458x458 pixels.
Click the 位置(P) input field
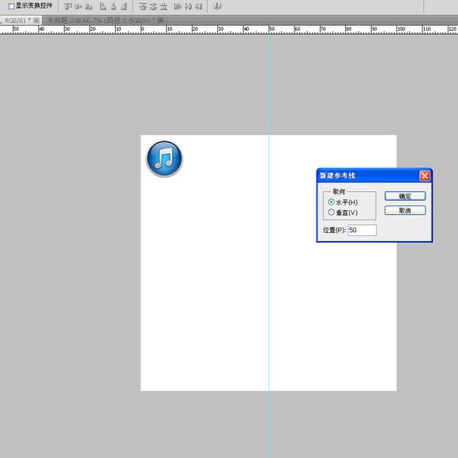coord(362,230)
